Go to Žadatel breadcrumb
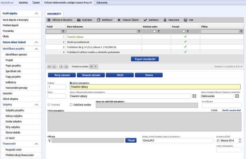This screenshot has width=246, height=159. pos(36,3)
